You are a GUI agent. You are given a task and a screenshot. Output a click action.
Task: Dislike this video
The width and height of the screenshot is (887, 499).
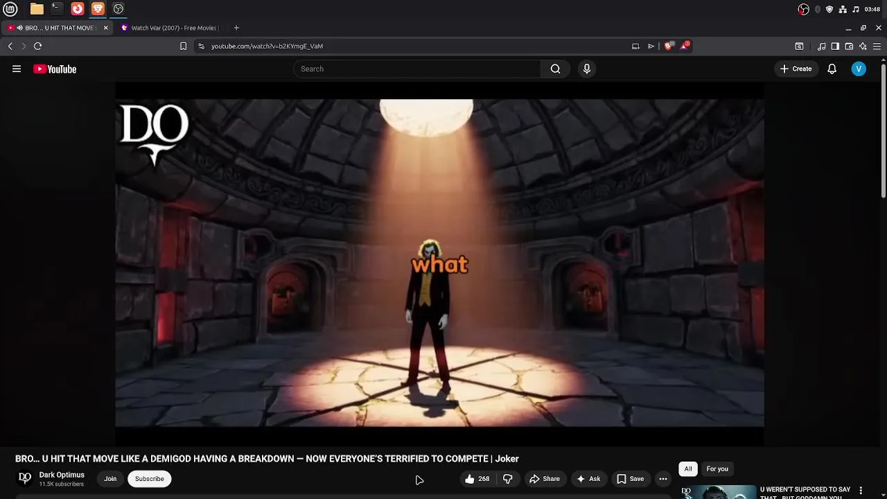click(507, 479)
